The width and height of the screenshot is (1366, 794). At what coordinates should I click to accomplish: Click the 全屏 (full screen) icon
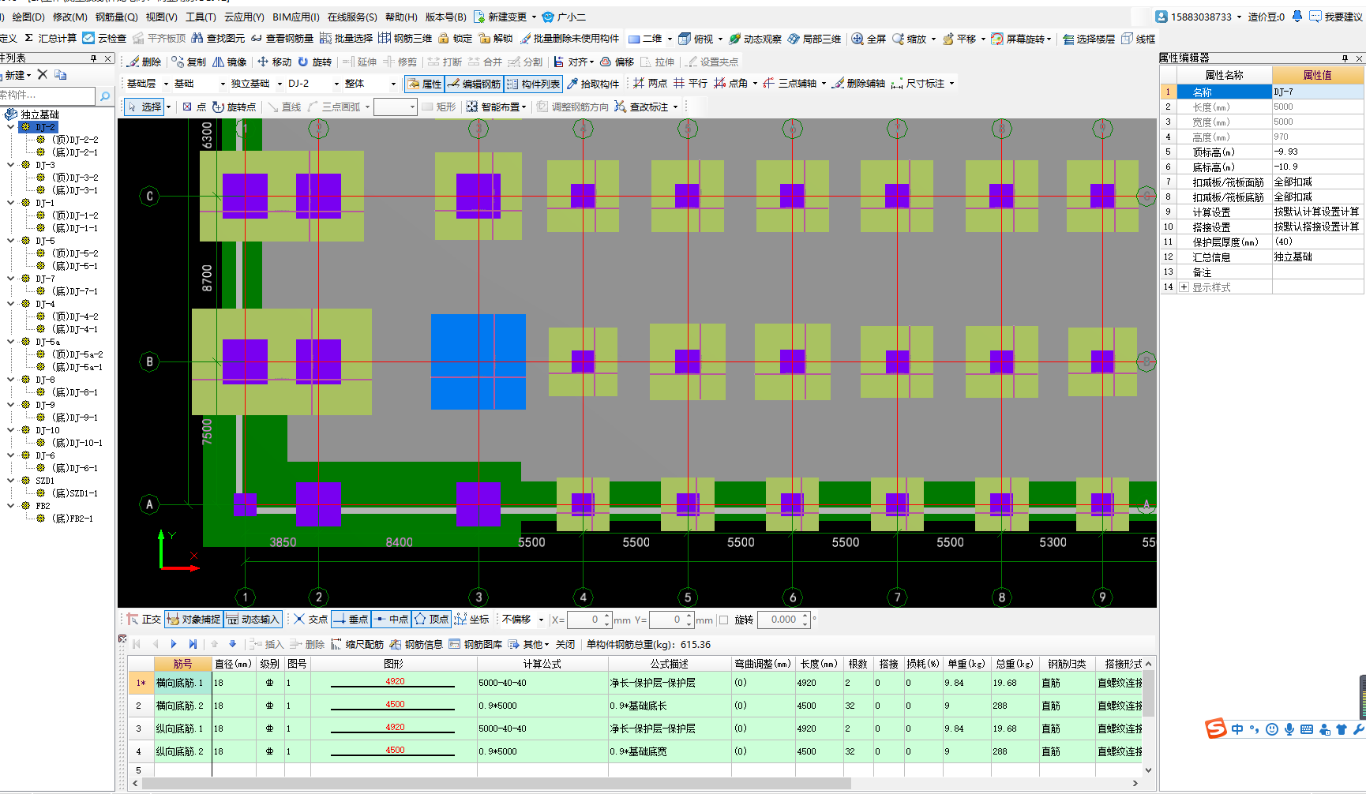coord(869,39)
